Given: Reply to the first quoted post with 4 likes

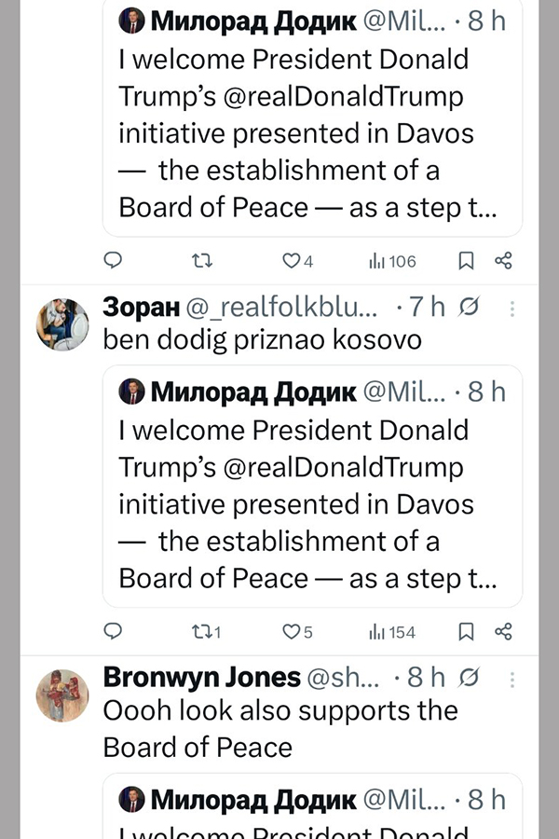Looking at the screenshot, I should point(112,261).
